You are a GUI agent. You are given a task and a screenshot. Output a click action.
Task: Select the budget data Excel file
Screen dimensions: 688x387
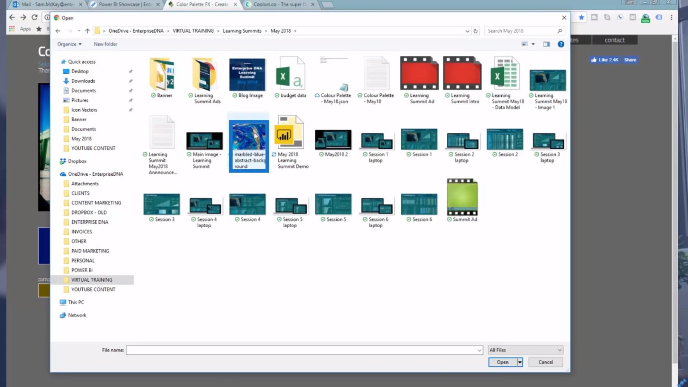[x=290, y=78]
